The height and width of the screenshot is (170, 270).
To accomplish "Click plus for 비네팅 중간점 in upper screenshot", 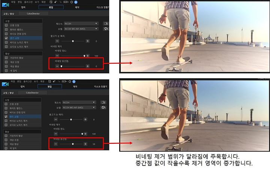I will click(88, 66).
